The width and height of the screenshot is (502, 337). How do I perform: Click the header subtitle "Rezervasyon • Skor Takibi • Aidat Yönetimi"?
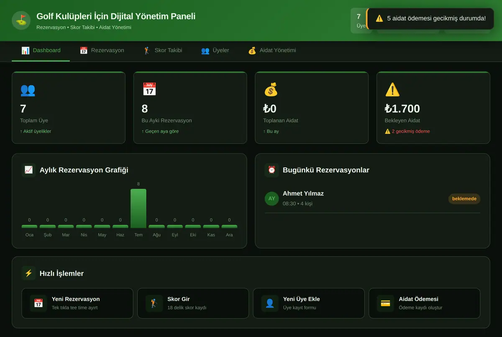[84, 27]
